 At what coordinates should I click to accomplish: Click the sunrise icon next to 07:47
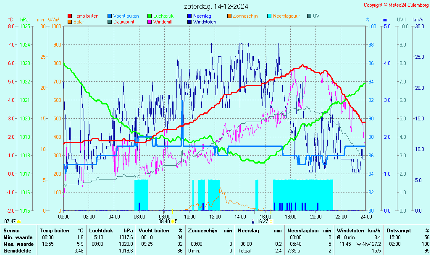coord(18,221)
